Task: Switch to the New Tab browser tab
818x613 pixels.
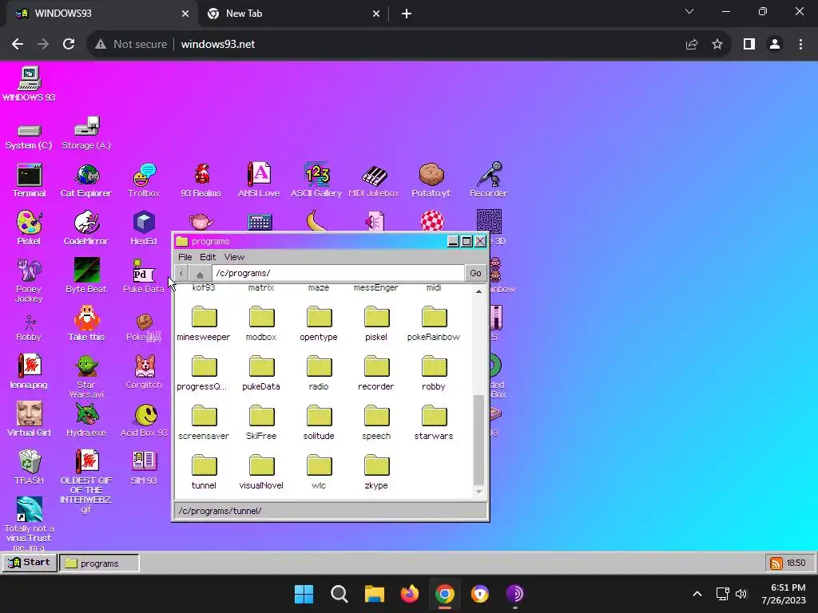Action: (x=294, y=14)
